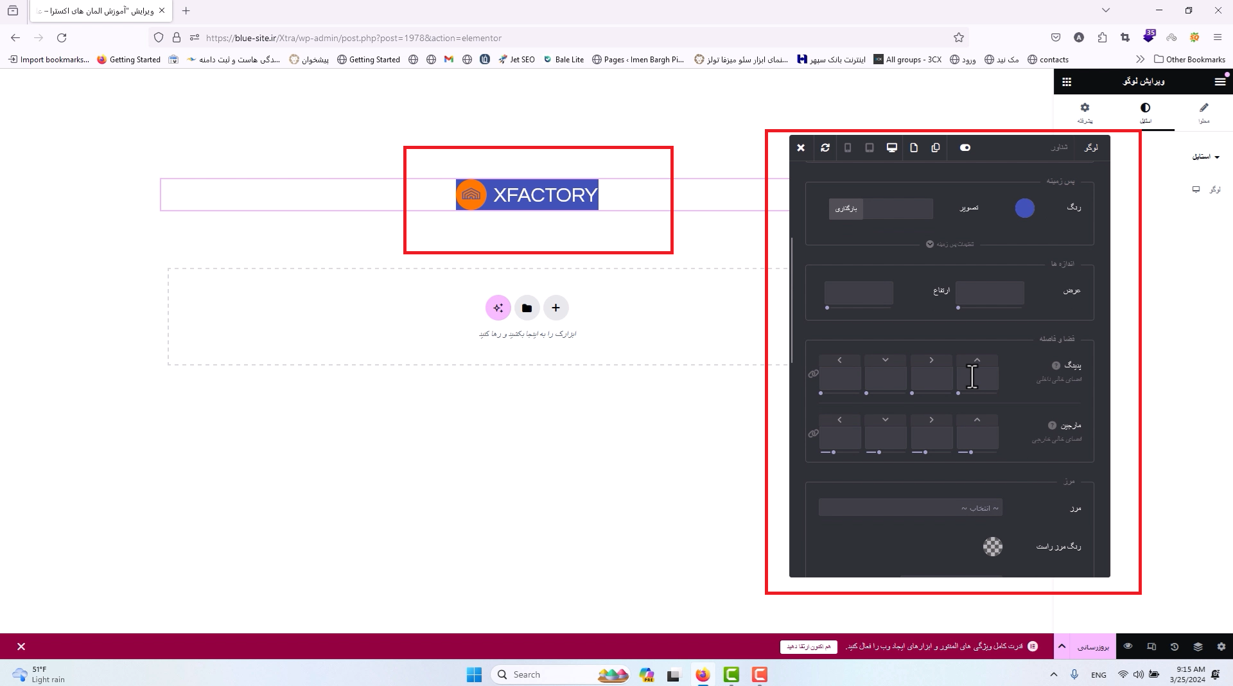Click the add template folder button
Screen dimensions: 1233x686
click(x=527, y=308)
